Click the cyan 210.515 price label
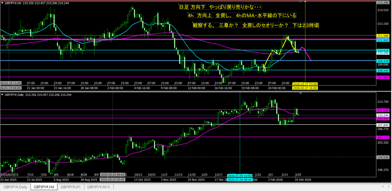 tap(383, 50)
